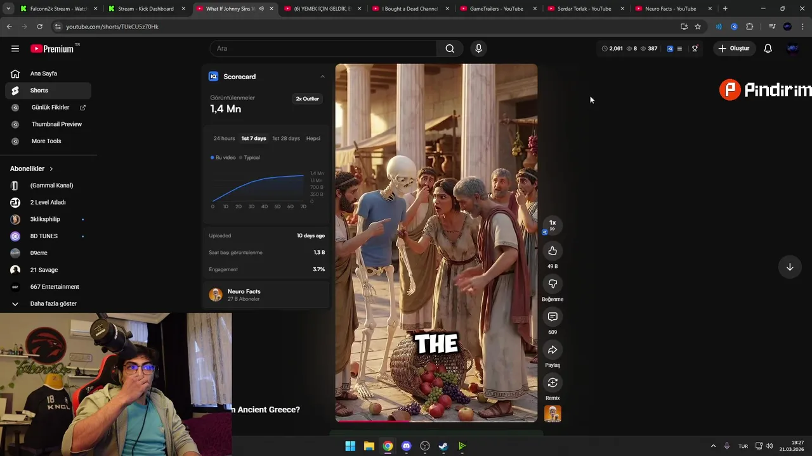Click the install app icon in address bar

pos(684,27)
